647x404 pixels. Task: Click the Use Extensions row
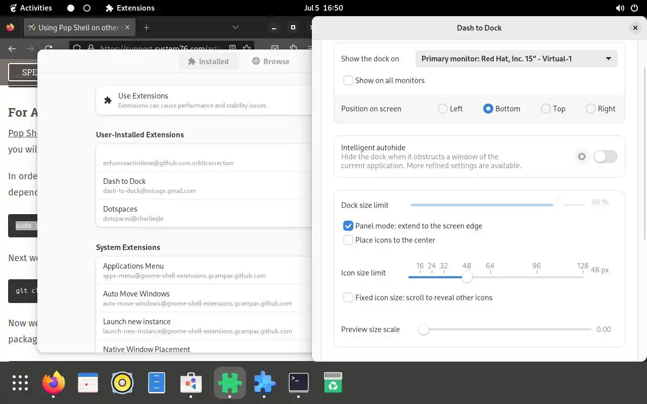click(x=204, y=100)
